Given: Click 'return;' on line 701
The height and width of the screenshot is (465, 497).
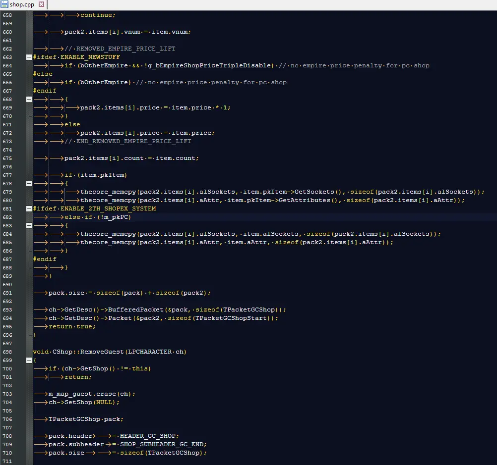Looking at the screenshot, I should pyautogui.click(x=78, y=377).
